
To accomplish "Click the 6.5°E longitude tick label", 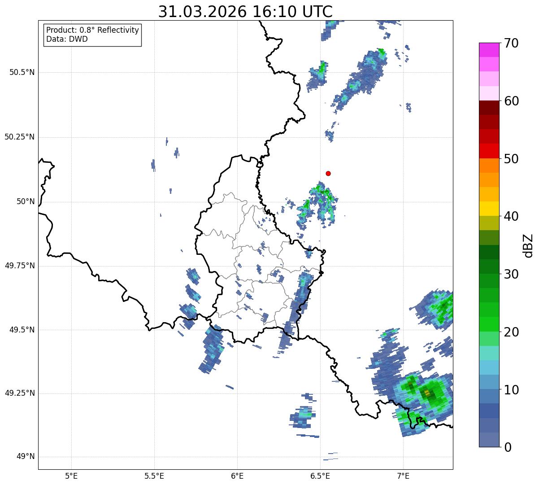I will 320,476.
